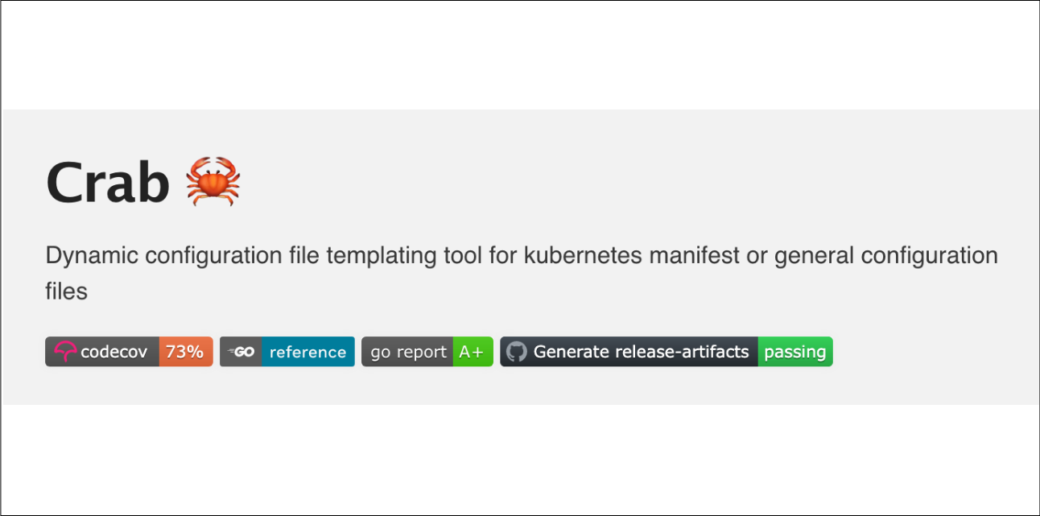Screen dimensions: 1040x516
Task: Select the go report badge label
Action: click(x=408, y=352)
